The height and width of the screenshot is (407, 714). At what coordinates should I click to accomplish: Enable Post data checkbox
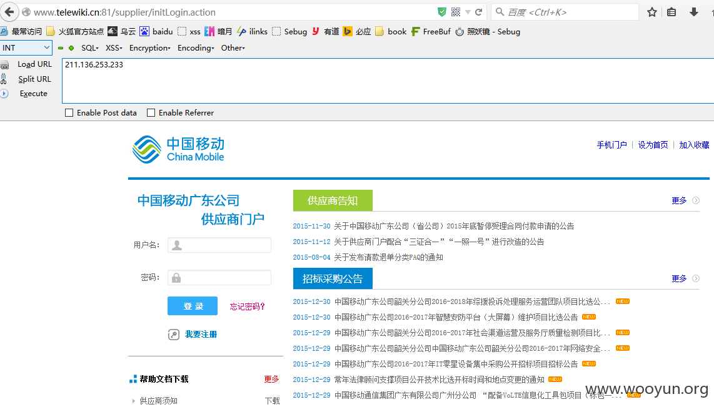click(x=69, y=113)
